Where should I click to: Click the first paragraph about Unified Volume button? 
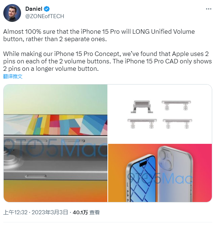(x=99, y=35)
